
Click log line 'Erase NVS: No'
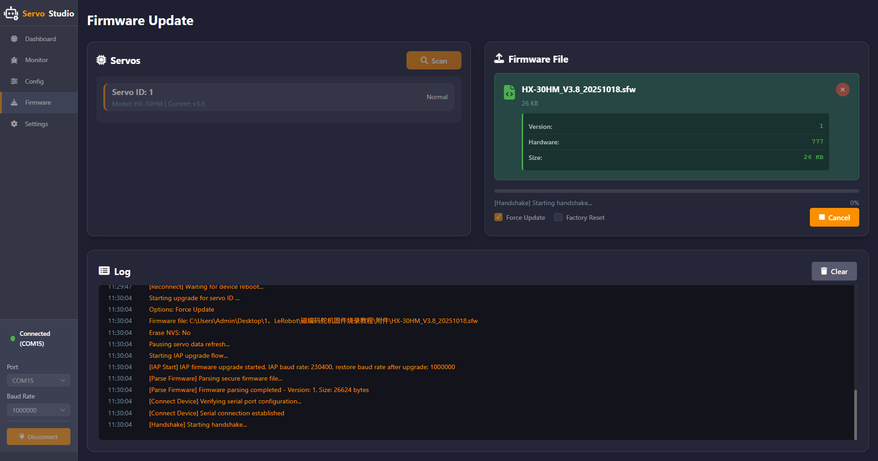[x=170, y=333]
